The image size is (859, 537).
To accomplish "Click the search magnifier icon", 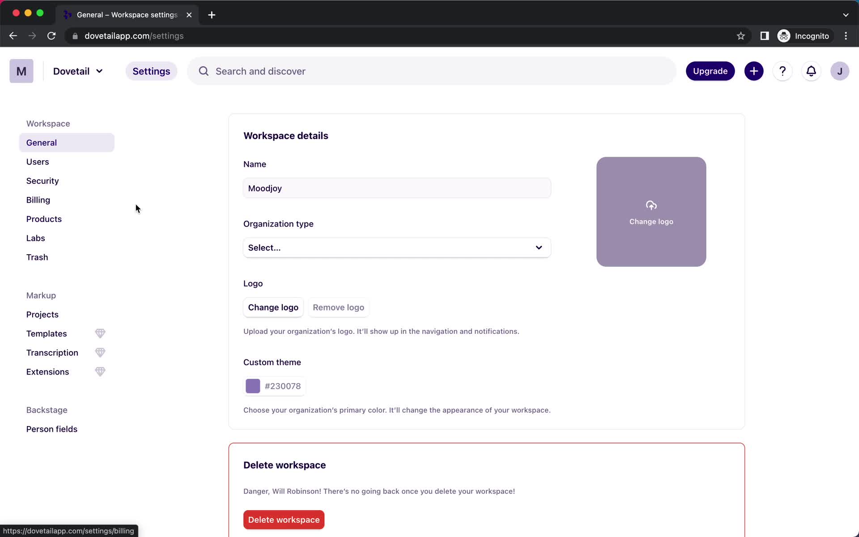I will (x=204, y=71).
